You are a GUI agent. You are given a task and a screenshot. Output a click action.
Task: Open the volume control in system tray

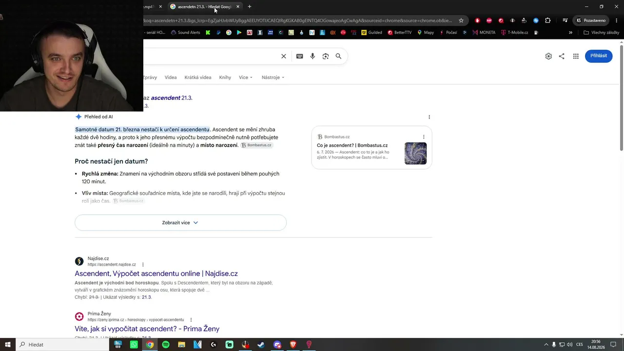tap(570, 345)
